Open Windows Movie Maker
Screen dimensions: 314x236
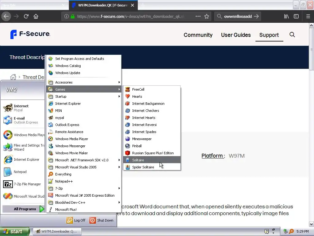click(x=84, y=153)
